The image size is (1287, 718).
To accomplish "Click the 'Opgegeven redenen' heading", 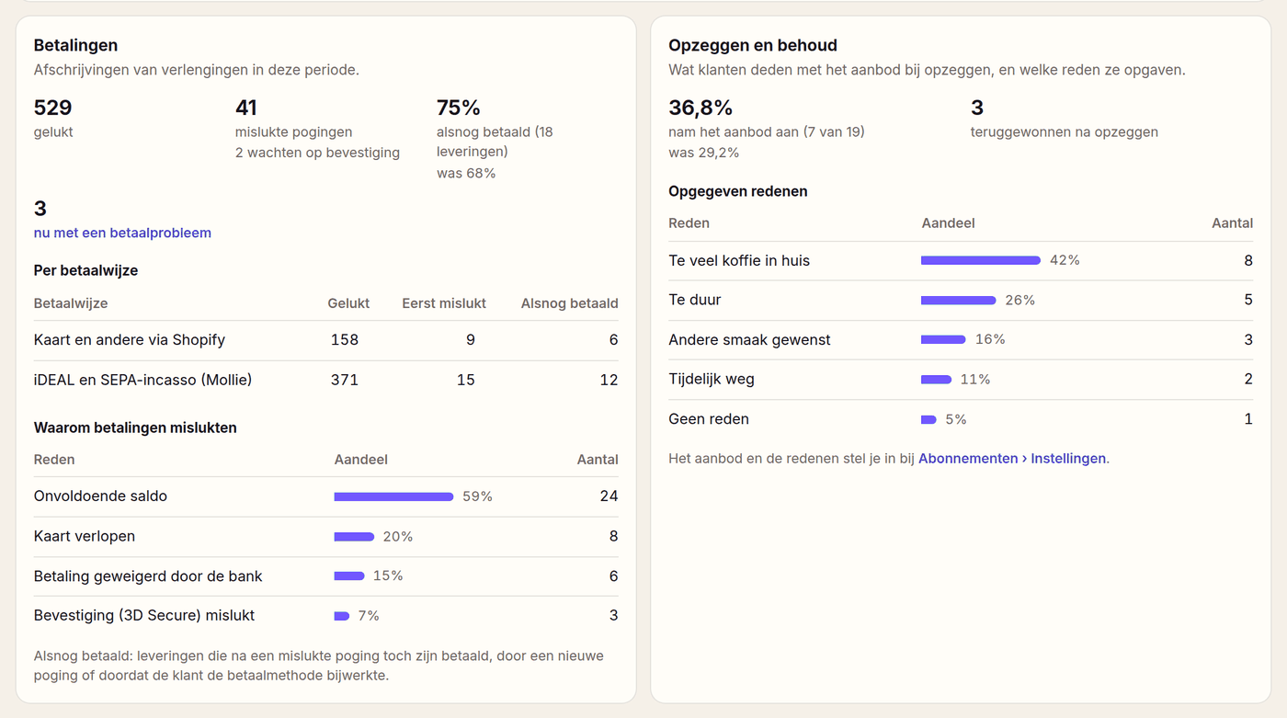I will 738,191.
